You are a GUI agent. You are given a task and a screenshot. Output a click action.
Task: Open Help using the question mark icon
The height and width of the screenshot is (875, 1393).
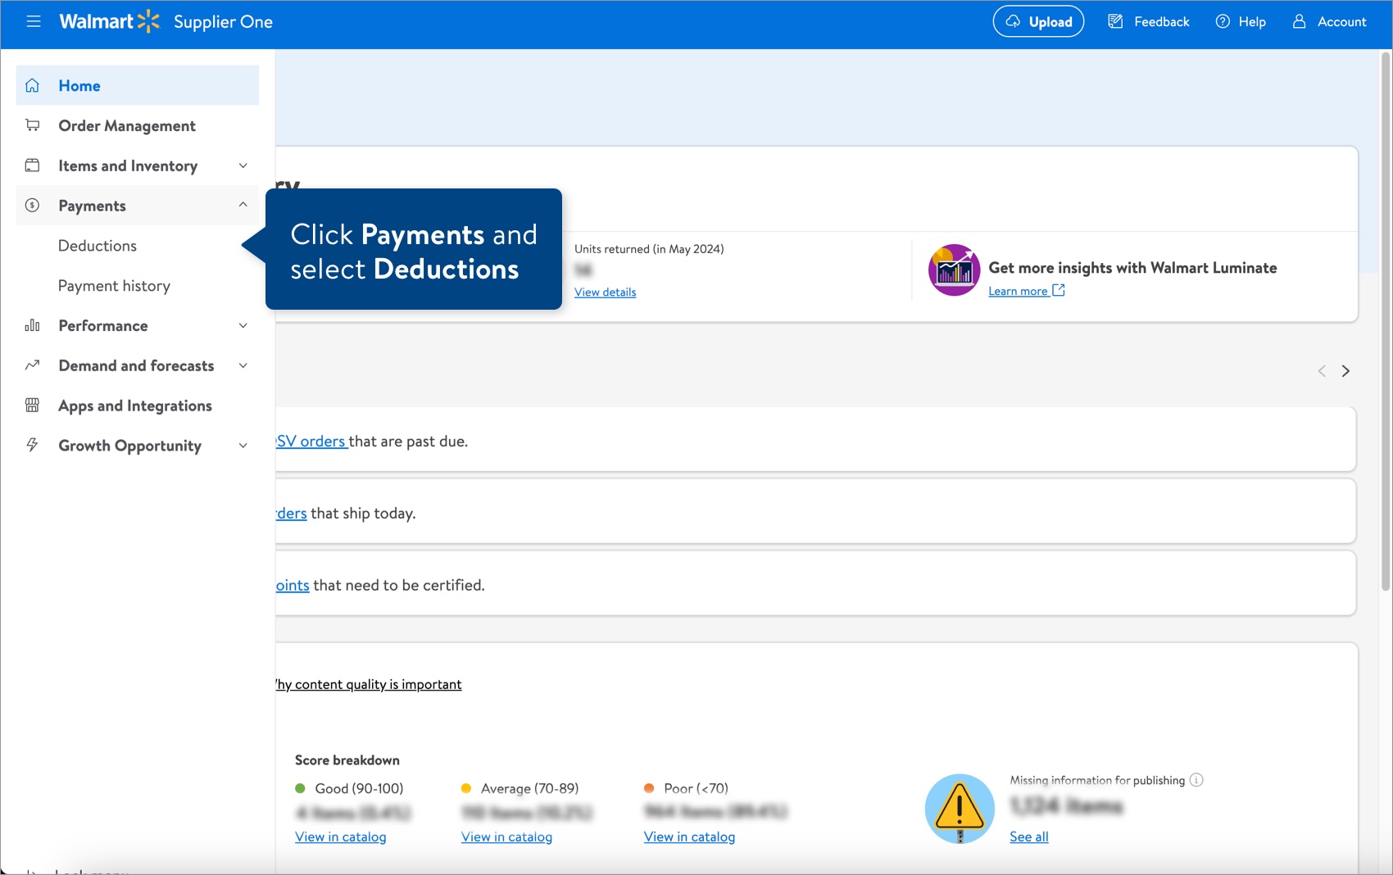(1223, 21)
